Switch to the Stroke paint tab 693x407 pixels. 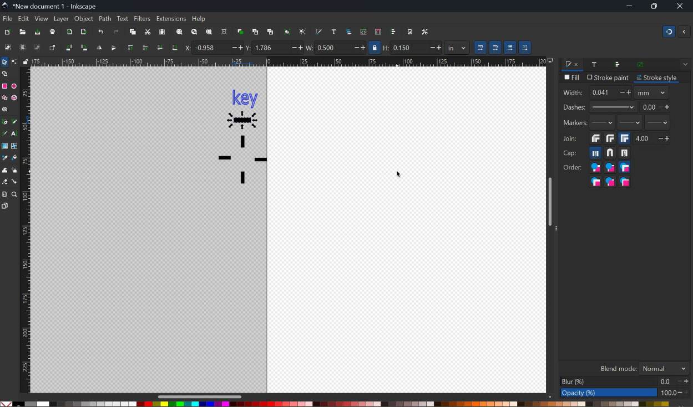(x=608, y=78)
